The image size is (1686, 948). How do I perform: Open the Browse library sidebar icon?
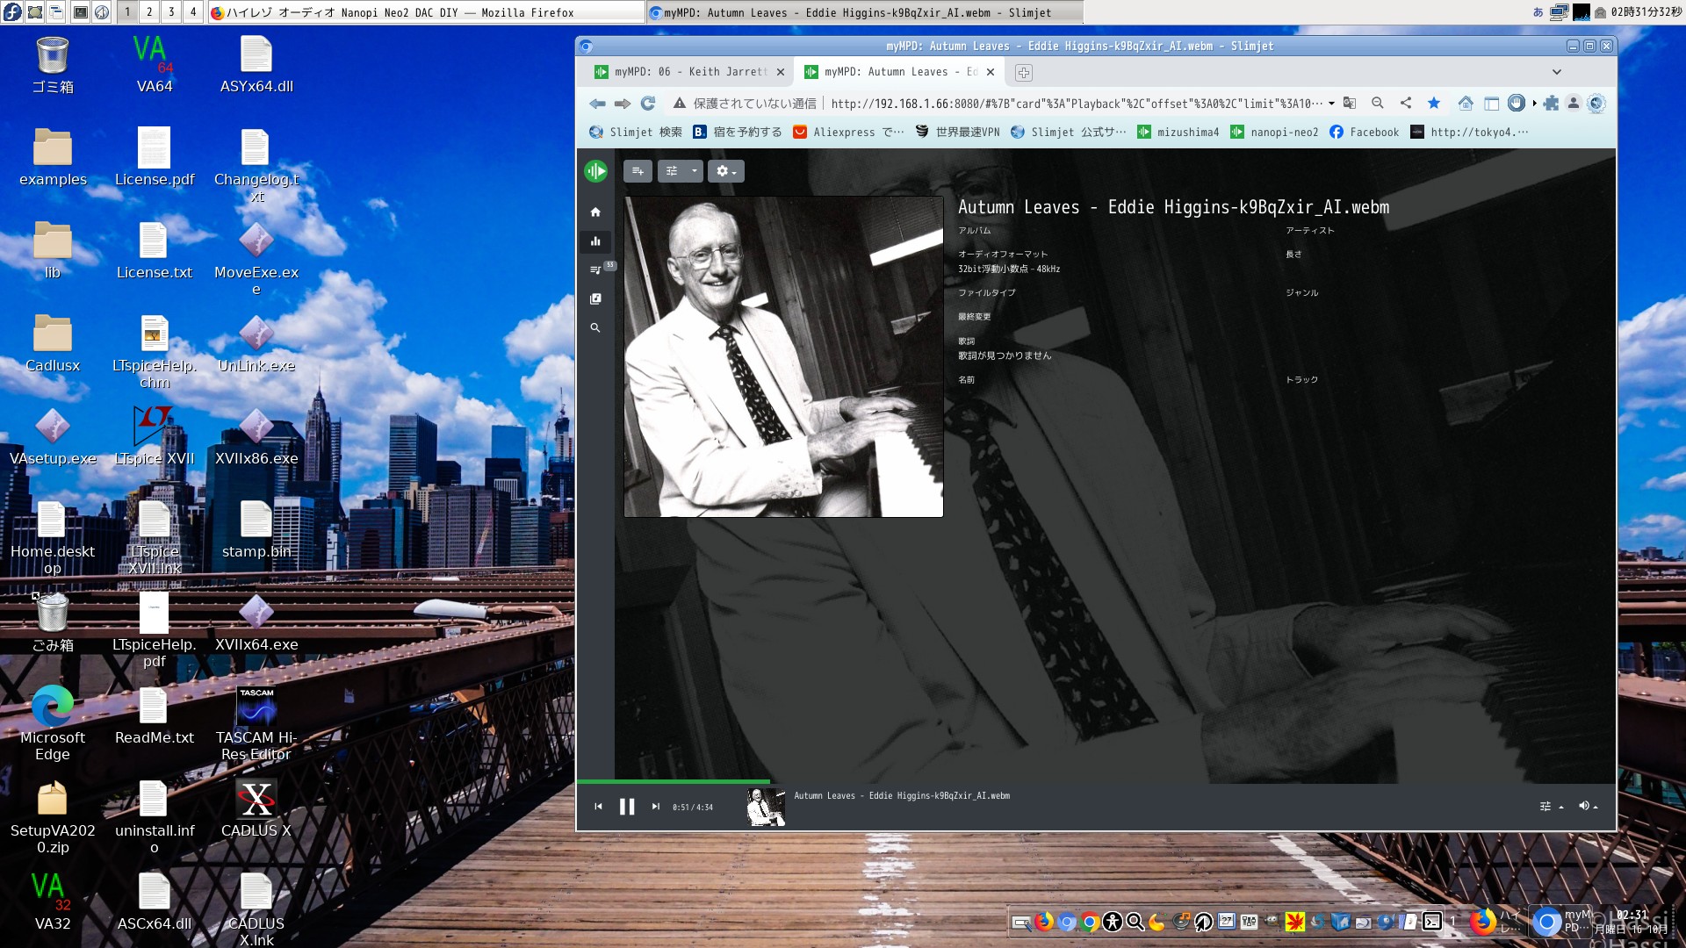tap(595, 299)
